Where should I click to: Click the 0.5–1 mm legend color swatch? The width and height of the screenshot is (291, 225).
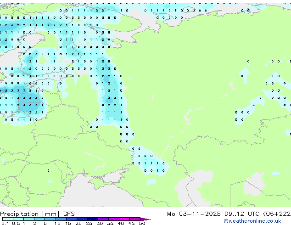[x=18, y=219]
